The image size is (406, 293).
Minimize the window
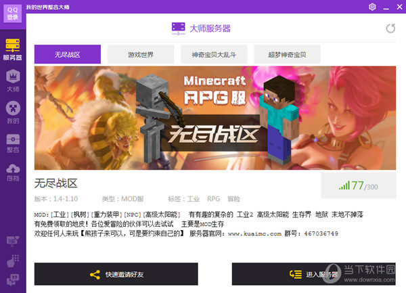(386, 7)
